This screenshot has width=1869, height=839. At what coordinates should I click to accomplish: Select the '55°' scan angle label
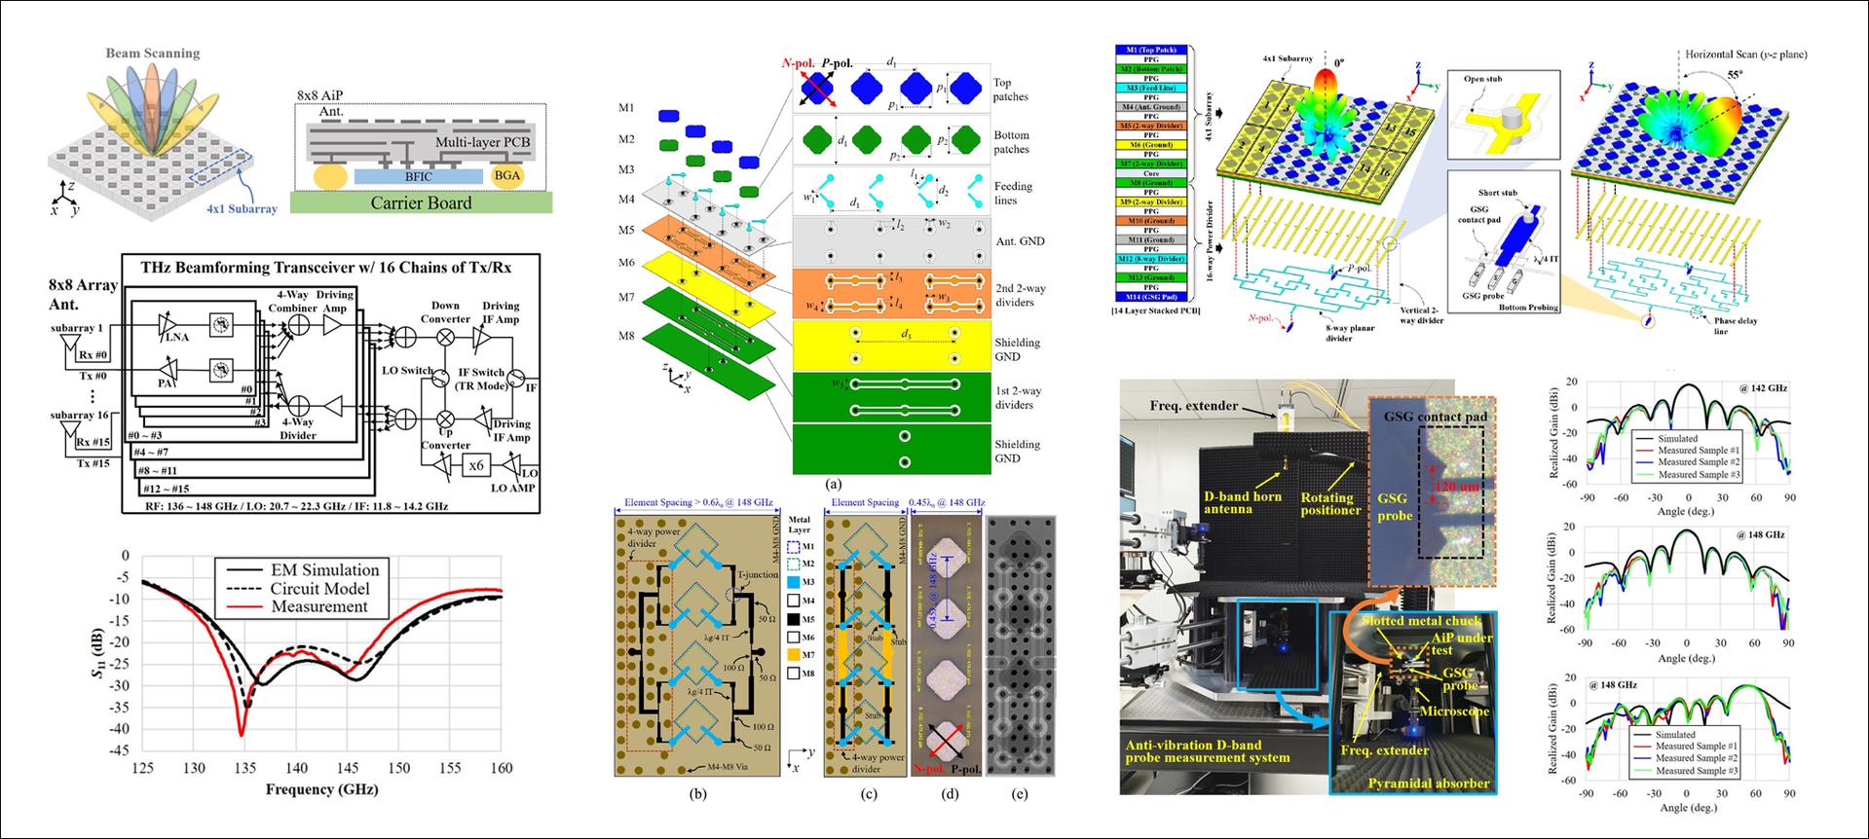point(1736,74)
